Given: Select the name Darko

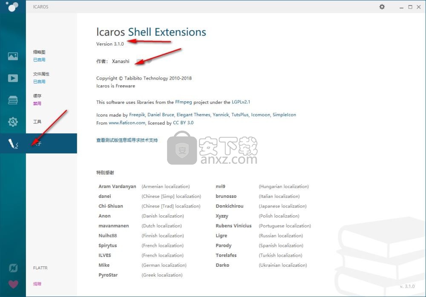Looking at the screenshot, I should point(222,265).
